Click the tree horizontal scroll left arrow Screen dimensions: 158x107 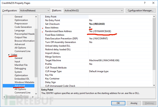4,97
